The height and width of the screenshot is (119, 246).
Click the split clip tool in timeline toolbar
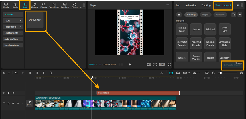30,73
